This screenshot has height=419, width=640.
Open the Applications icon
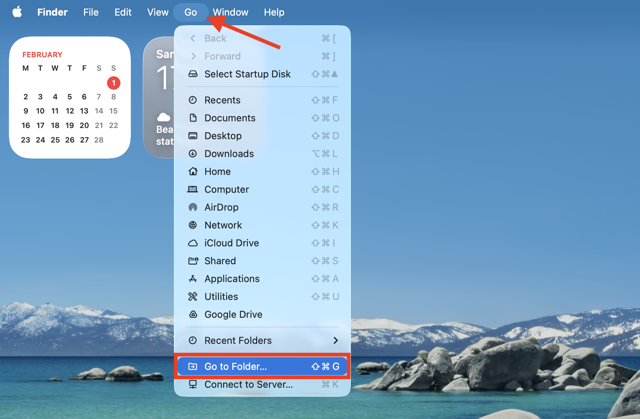tap(193, 279)
